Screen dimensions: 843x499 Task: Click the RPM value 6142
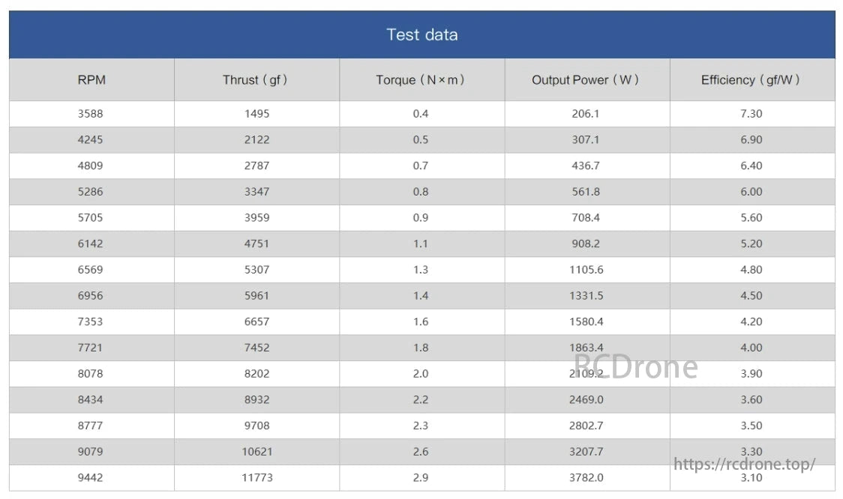click(91, 244)
